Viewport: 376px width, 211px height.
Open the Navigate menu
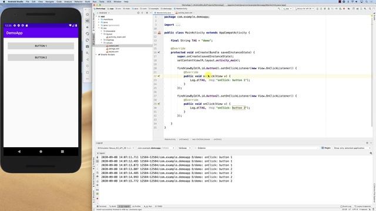click(x=49, y=1)
